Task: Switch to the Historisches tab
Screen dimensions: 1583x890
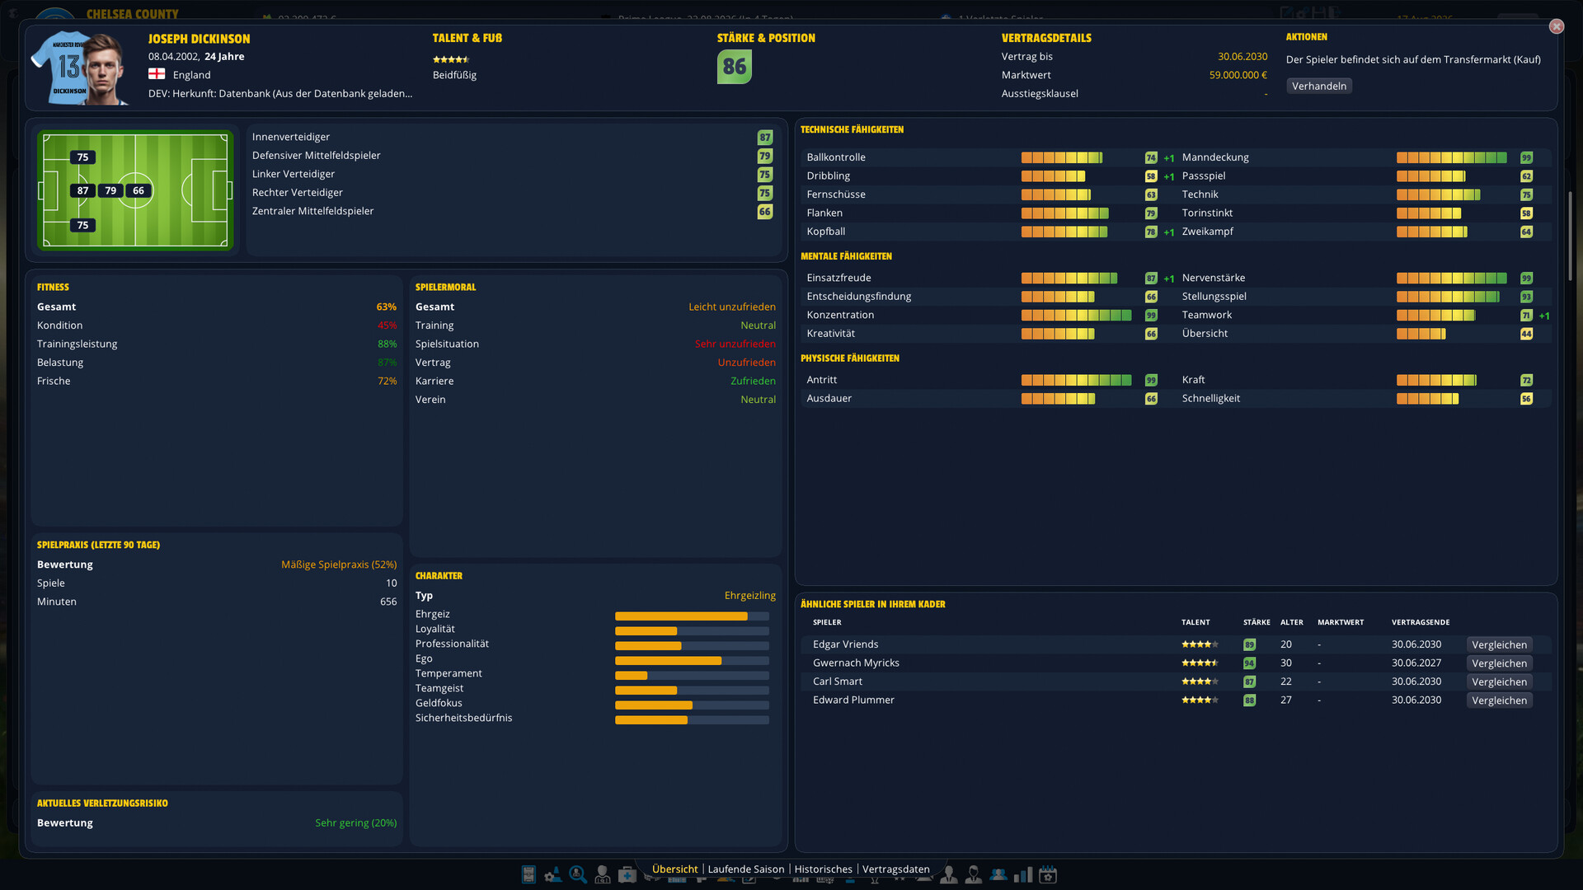Action: pos(824,869)
